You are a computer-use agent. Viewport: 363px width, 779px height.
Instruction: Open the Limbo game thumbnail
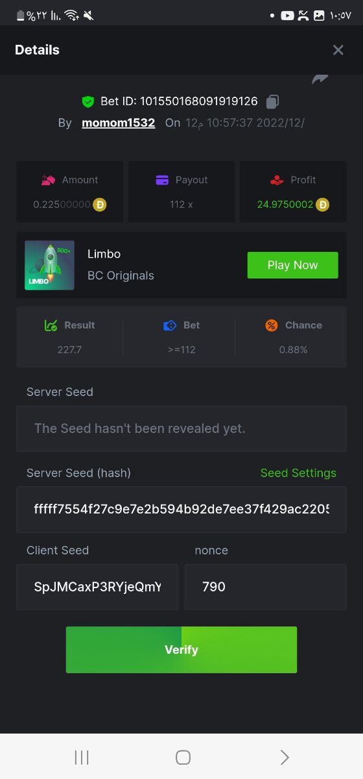click(x=49, y=265)
